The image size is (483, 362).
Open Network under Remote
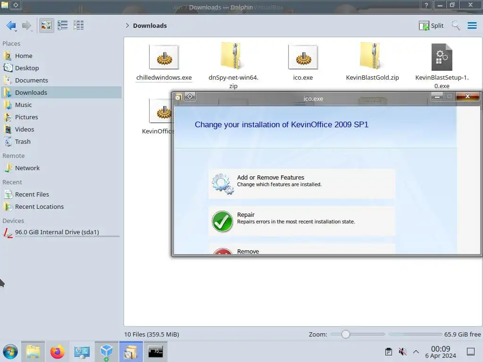[61, 168]
